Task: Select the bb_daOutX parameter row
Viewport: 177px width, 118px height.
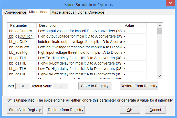Action: 19,42
